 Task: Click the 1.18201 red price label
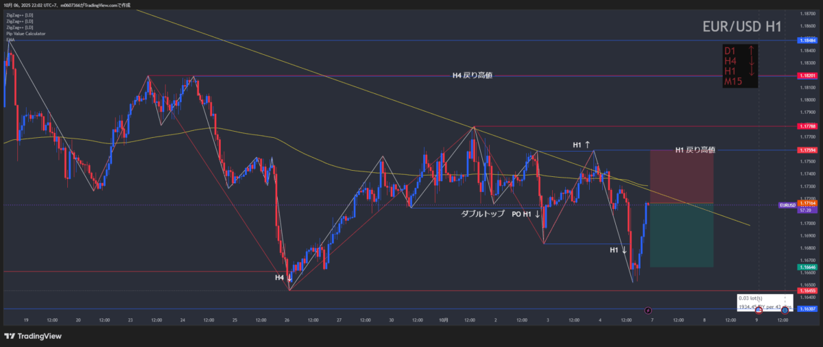[x=807, y=75]
